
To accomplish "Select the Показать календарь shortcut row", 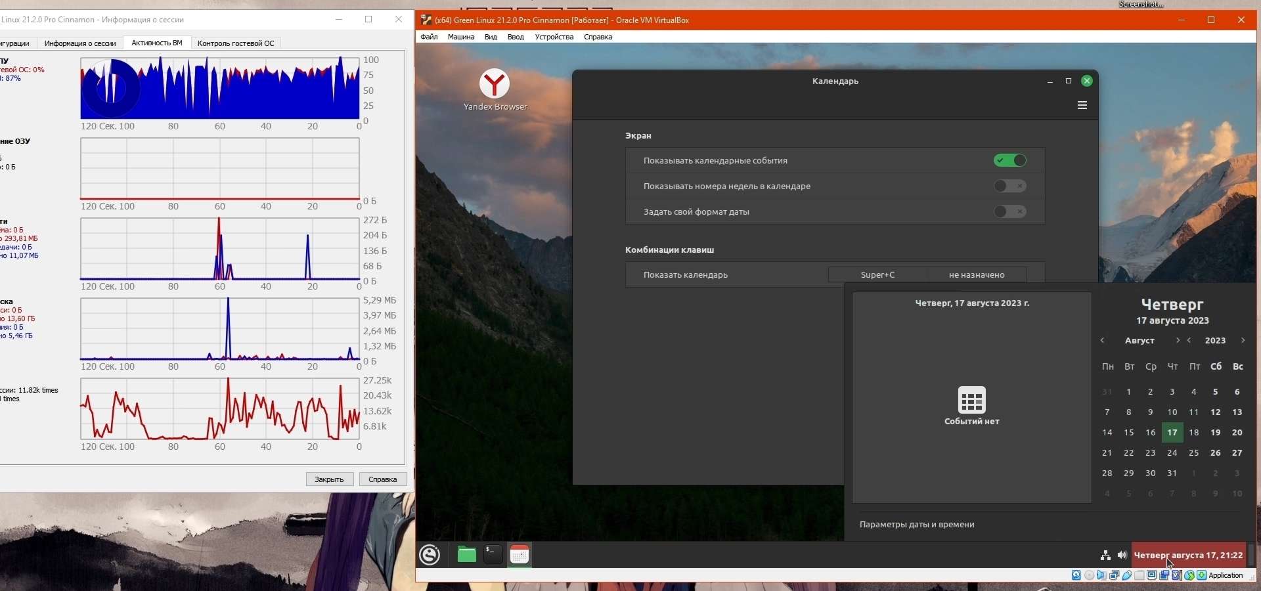I will 835,274.
